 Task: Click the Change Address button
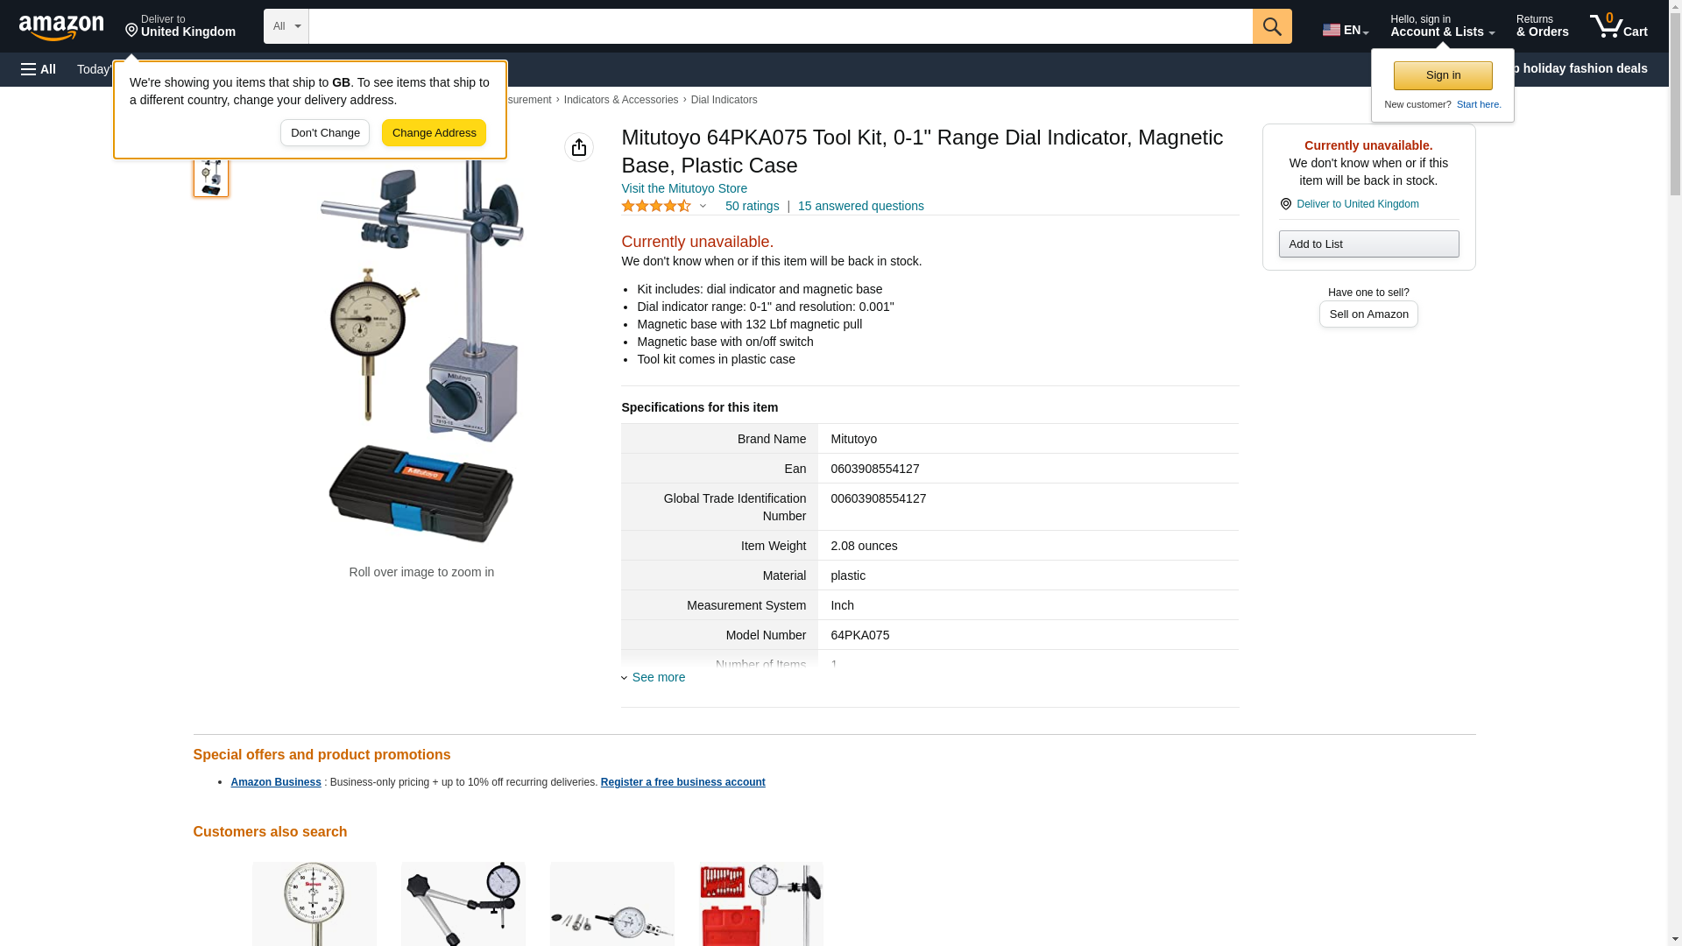point(434,133)
